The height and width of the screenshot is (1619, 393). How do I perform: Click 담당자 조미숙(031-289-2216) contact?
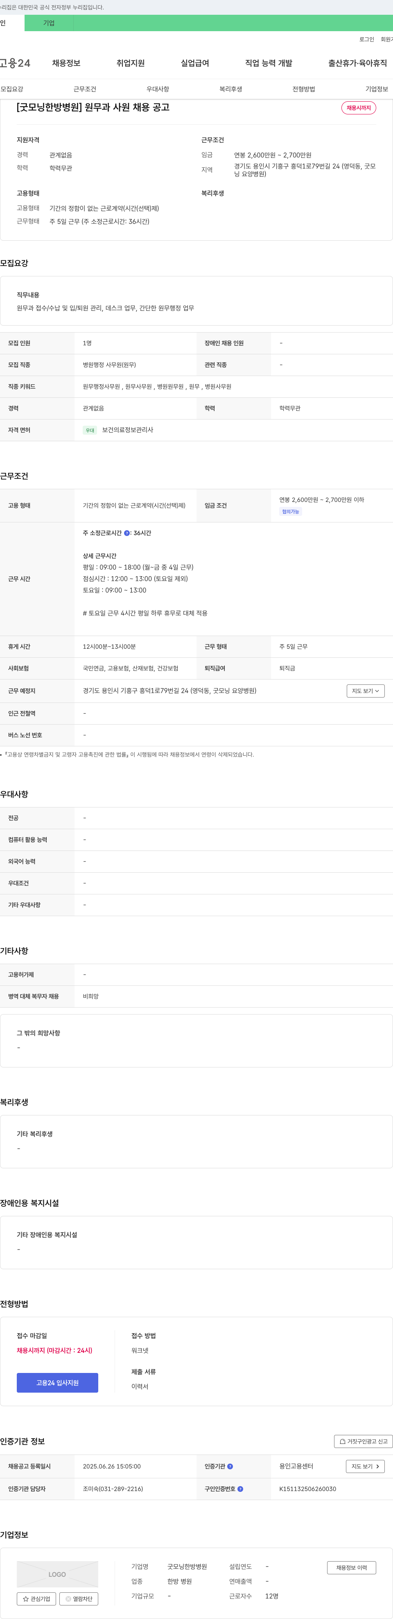[x=113, y=1489]
